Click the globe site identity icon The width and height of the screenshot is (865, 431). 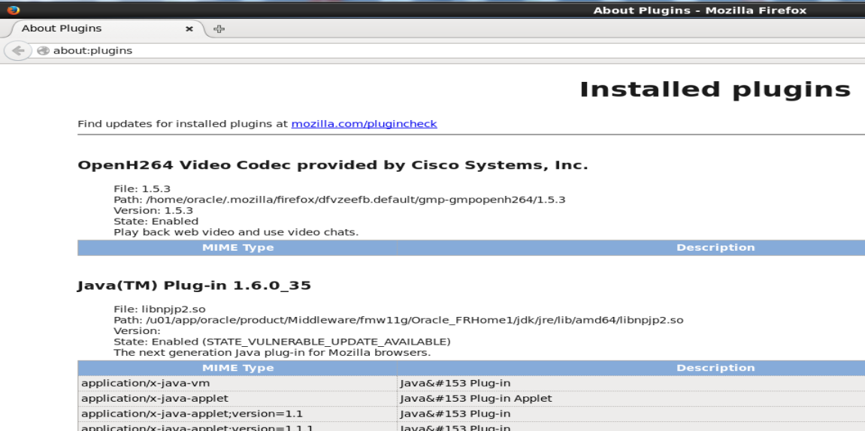[x=43, y=51]
